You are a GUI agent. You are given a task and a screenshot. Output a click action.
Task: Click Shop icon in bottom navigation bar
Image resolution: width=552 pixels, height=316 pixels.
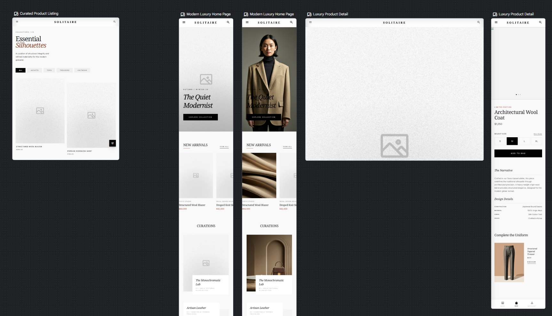point(502,304)
